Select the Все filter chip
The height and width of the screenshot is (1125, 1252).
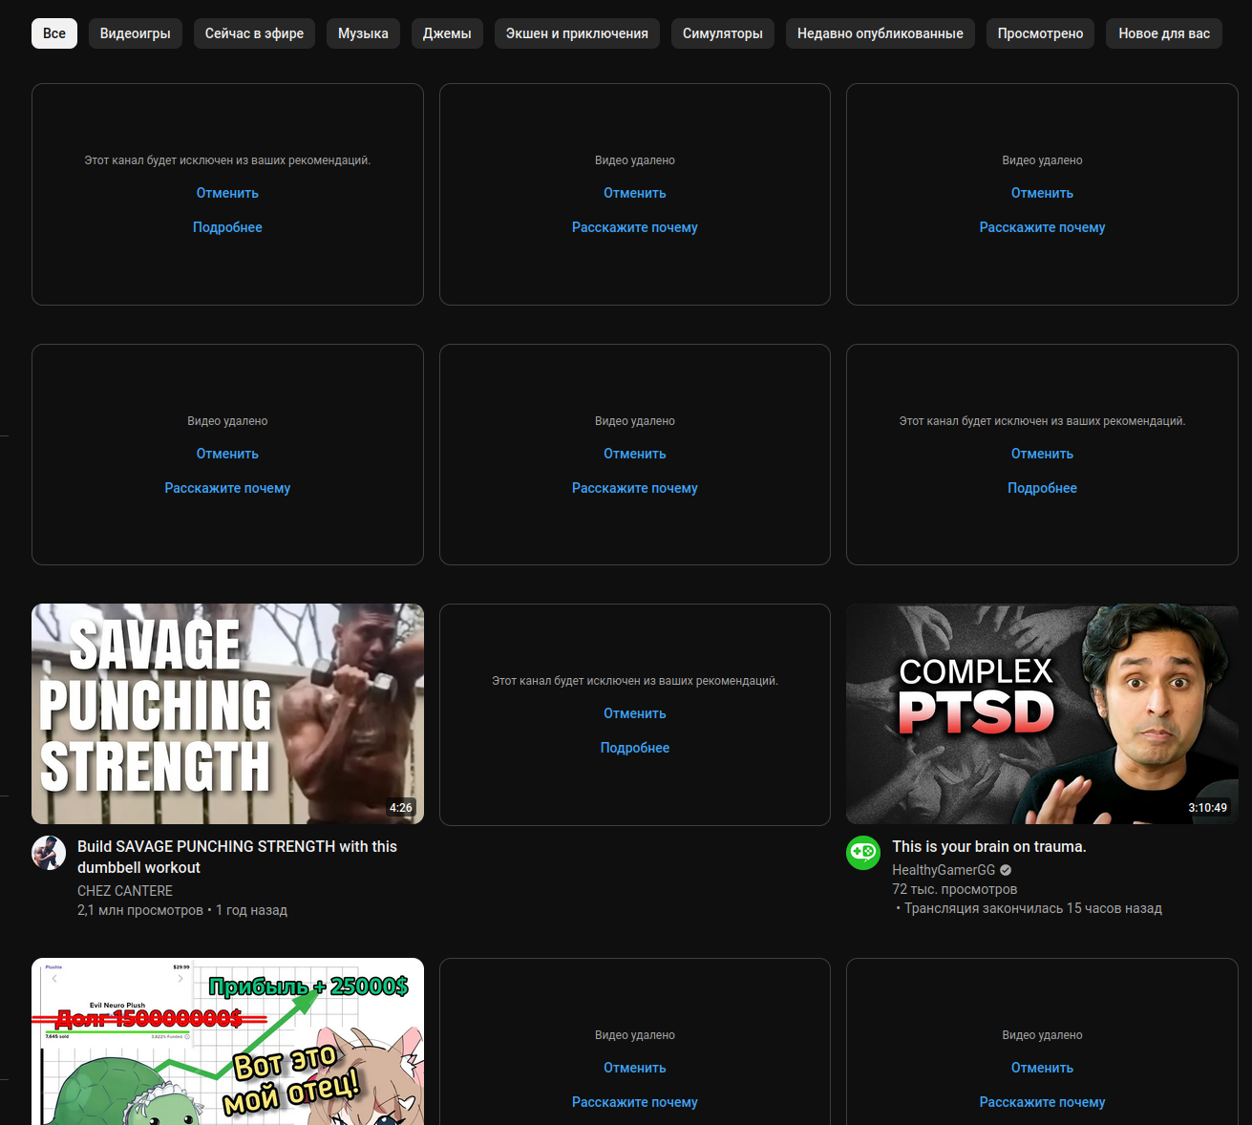click(x=54, y=33)
